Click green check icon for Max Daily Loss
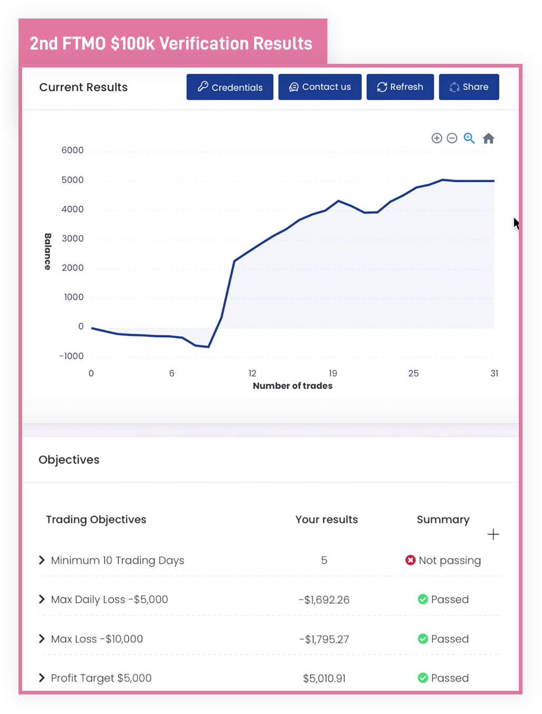Image resolution: width=542 pixels, height=714 pixels. [423, 599]
